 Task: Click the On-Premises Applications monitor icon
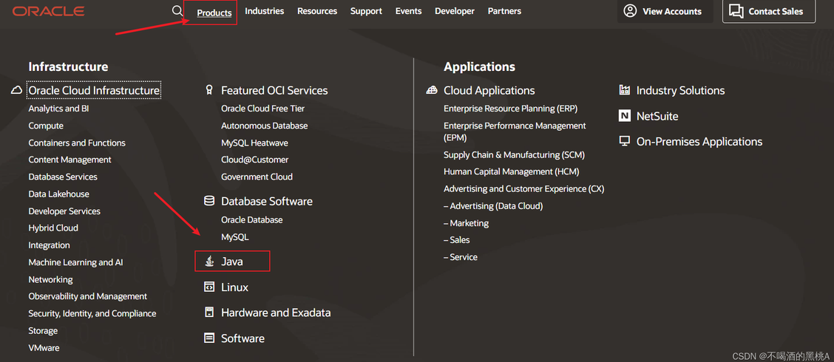click(625, 141)
